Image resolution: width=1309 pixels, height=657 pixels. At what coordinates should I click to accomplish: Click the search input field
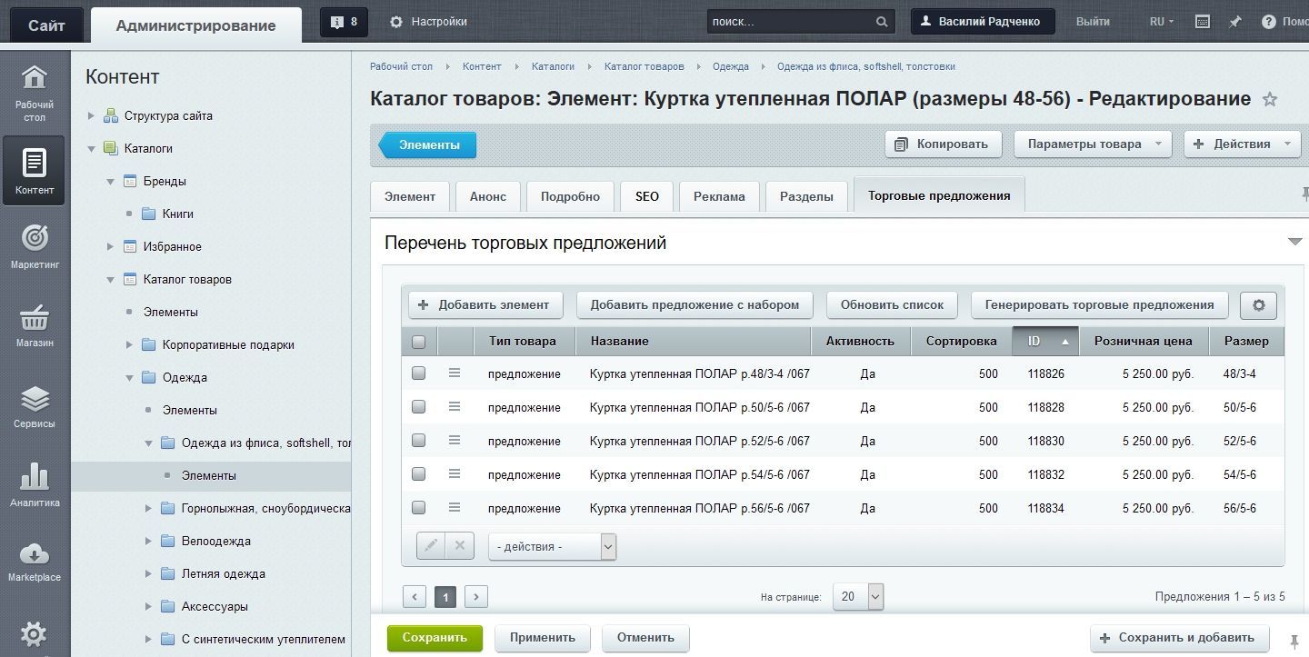(x=791, y=22)
